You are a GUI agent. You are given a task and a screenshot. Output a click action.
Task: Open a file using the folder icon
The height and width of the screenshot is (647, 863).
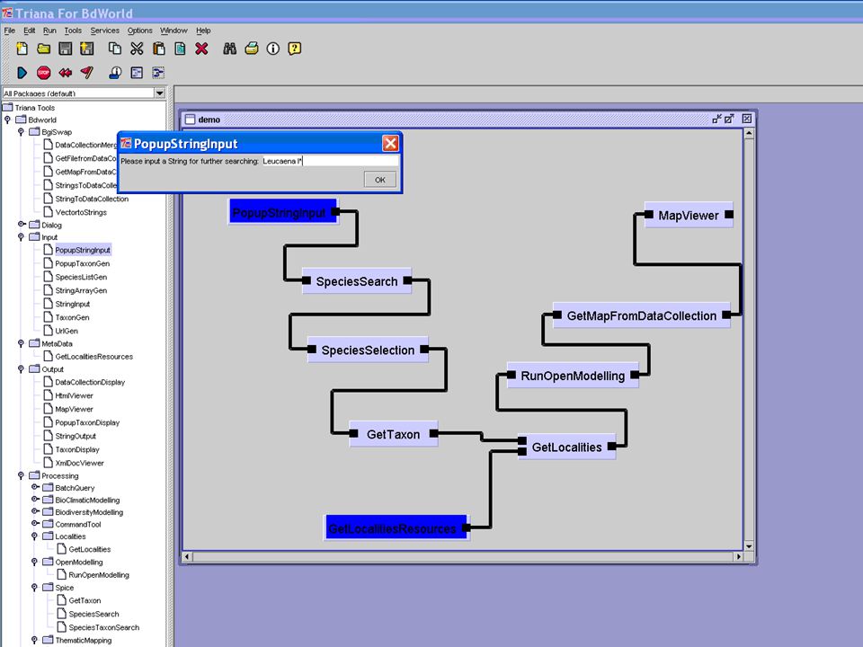43,49
